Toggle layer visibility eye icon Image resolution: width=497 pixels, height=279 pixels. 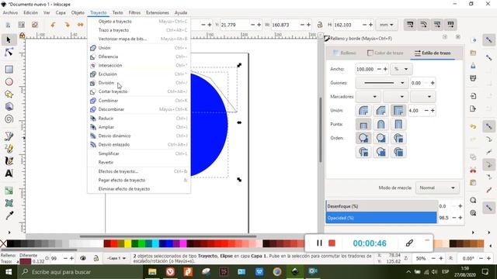pos(83,258)
